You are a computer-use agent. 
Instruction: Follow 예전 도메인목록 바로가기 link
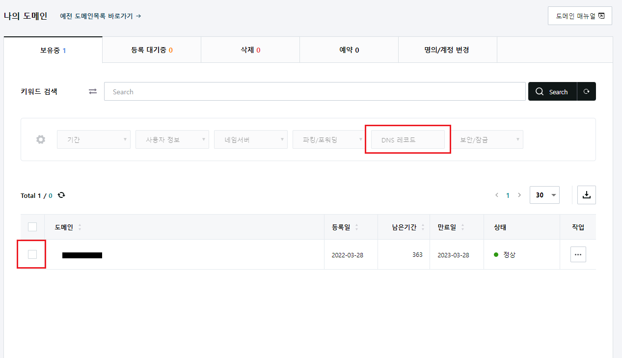tap(101, 16)
